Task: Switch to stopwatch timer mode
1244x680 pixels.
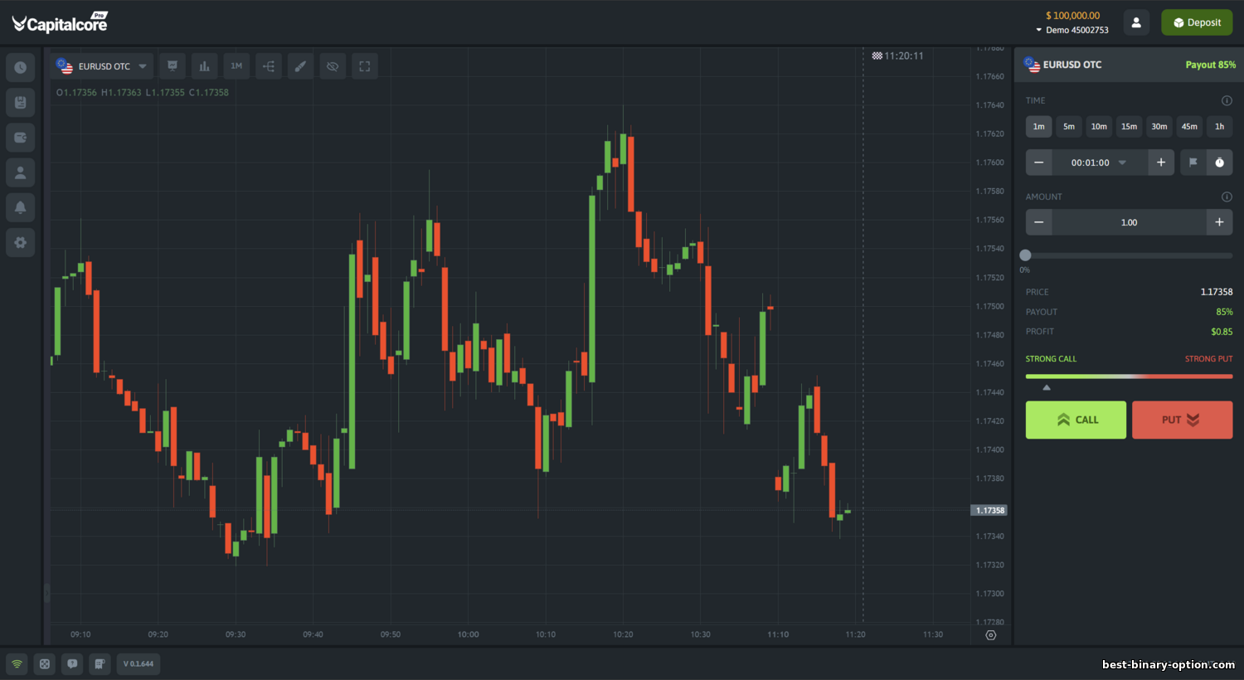Action: point(1219,163)
